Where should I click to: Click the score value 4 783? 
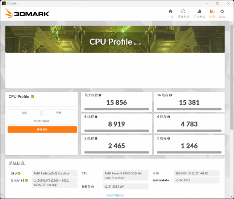coord(189,124)
